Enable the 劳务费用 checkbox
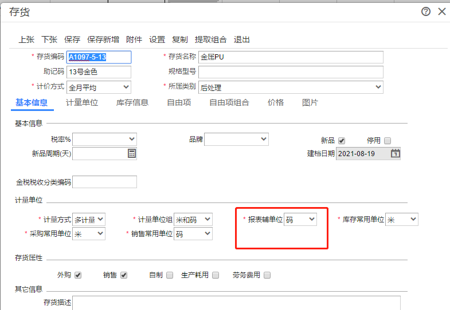Viewport: 450px width, 310px height. pyautogui.click(x=267, y=275)
